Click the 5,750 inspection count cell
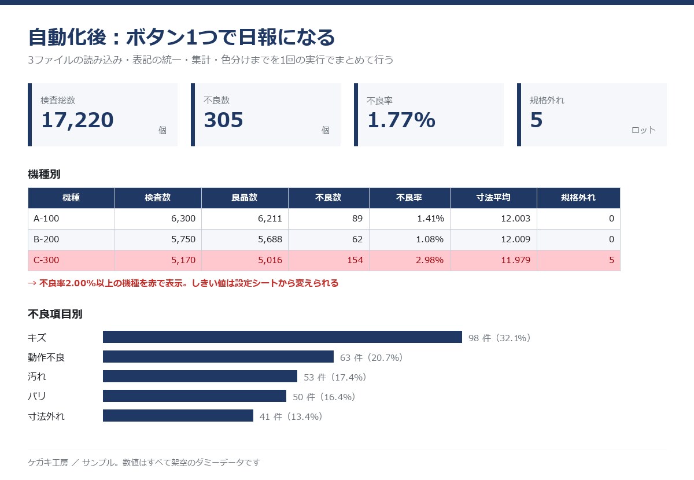This screenshot has height=480, width=694. point(158,239)
